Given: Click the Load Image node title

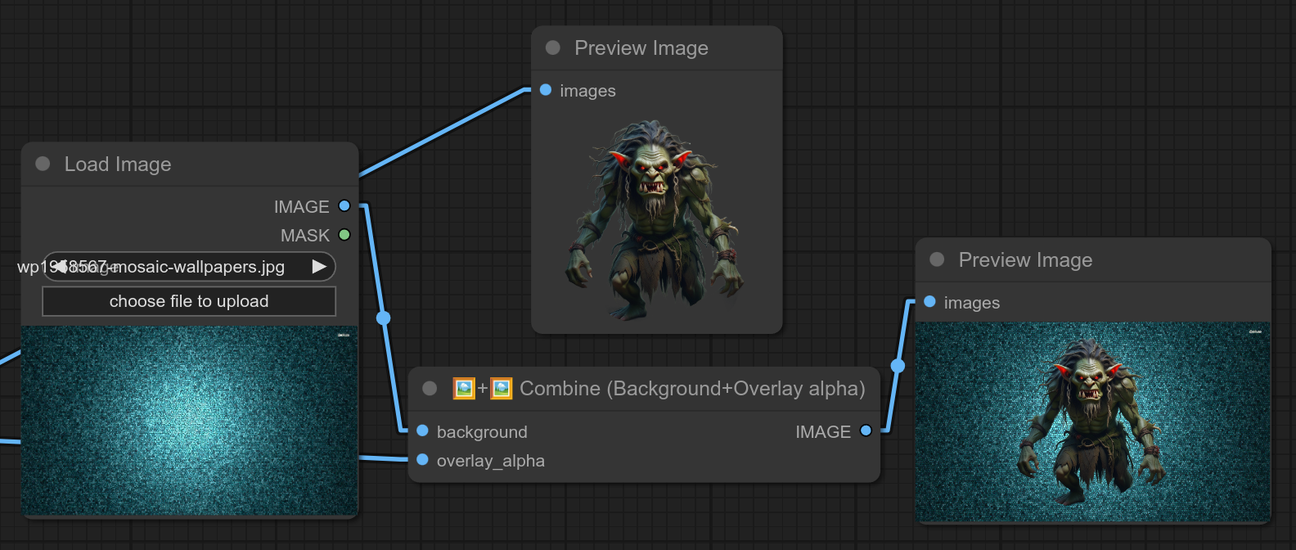Looking at the screenshot, I should pos(118,165).
